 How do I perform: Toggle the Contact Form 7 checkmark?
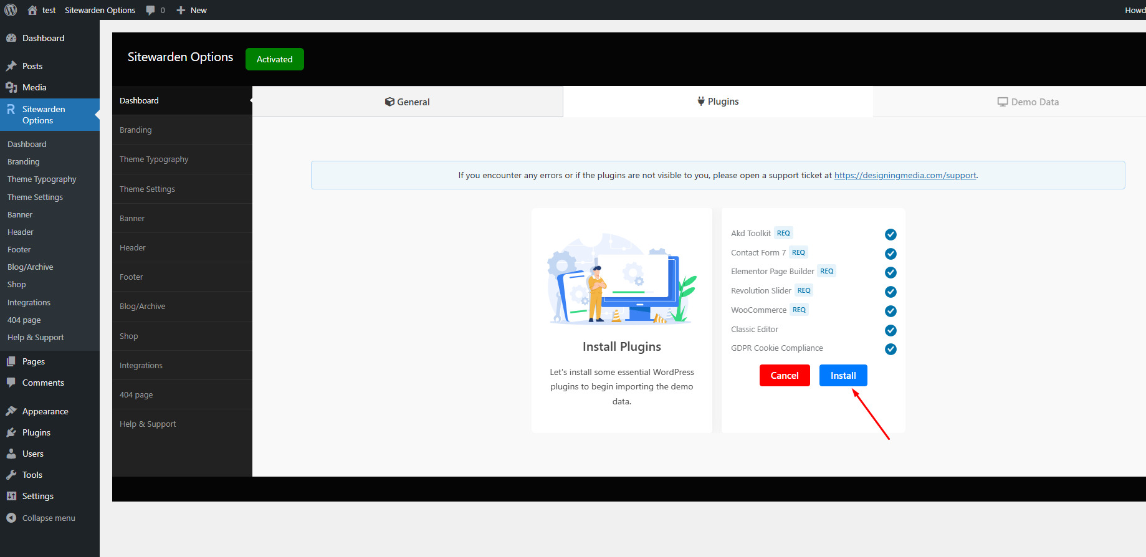point(891,254)
